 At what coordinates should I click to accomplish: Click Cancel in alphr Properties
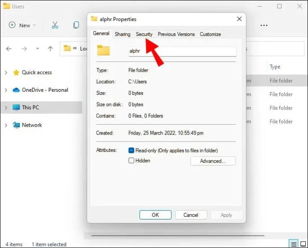click(x=191, y=215)
